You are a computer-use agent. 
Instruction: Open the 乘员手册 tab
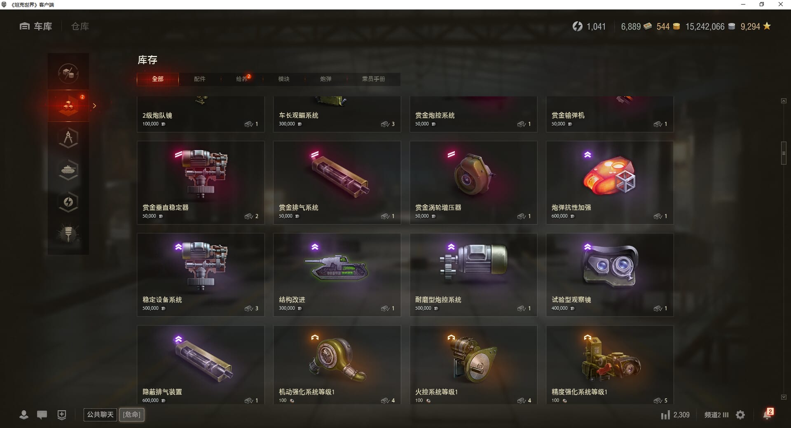point(374,79)
